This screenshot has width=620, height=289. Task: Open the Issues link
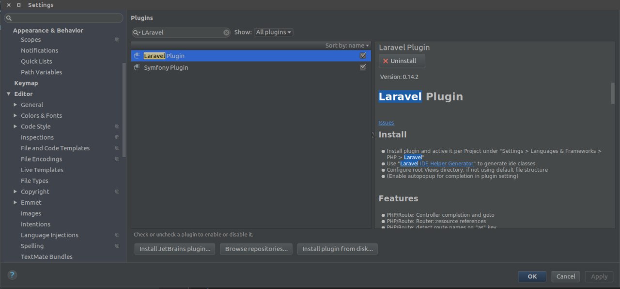tap(386, 123)
